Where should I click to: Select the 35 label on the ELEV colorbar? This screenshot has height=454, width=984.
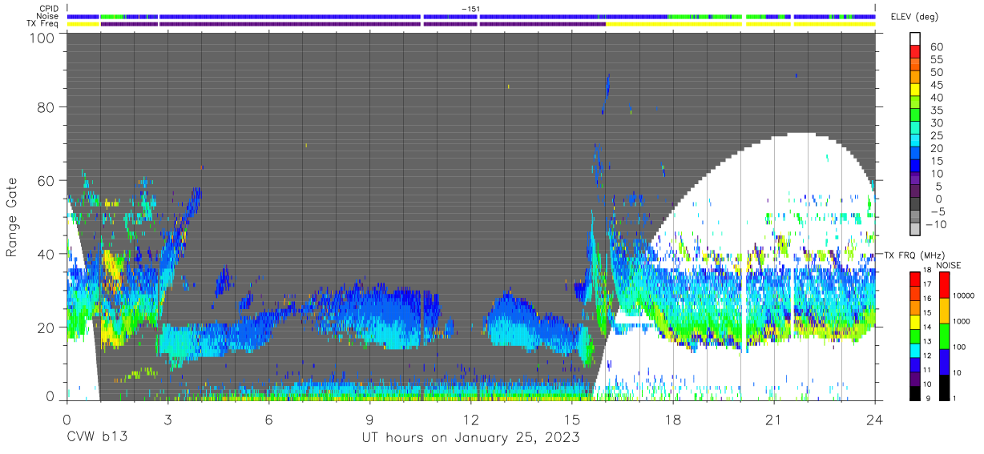[x=935, y=110]
